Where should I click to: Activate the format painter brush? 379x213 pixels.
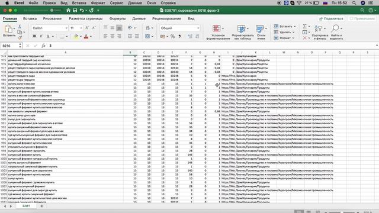click(20, 37)
